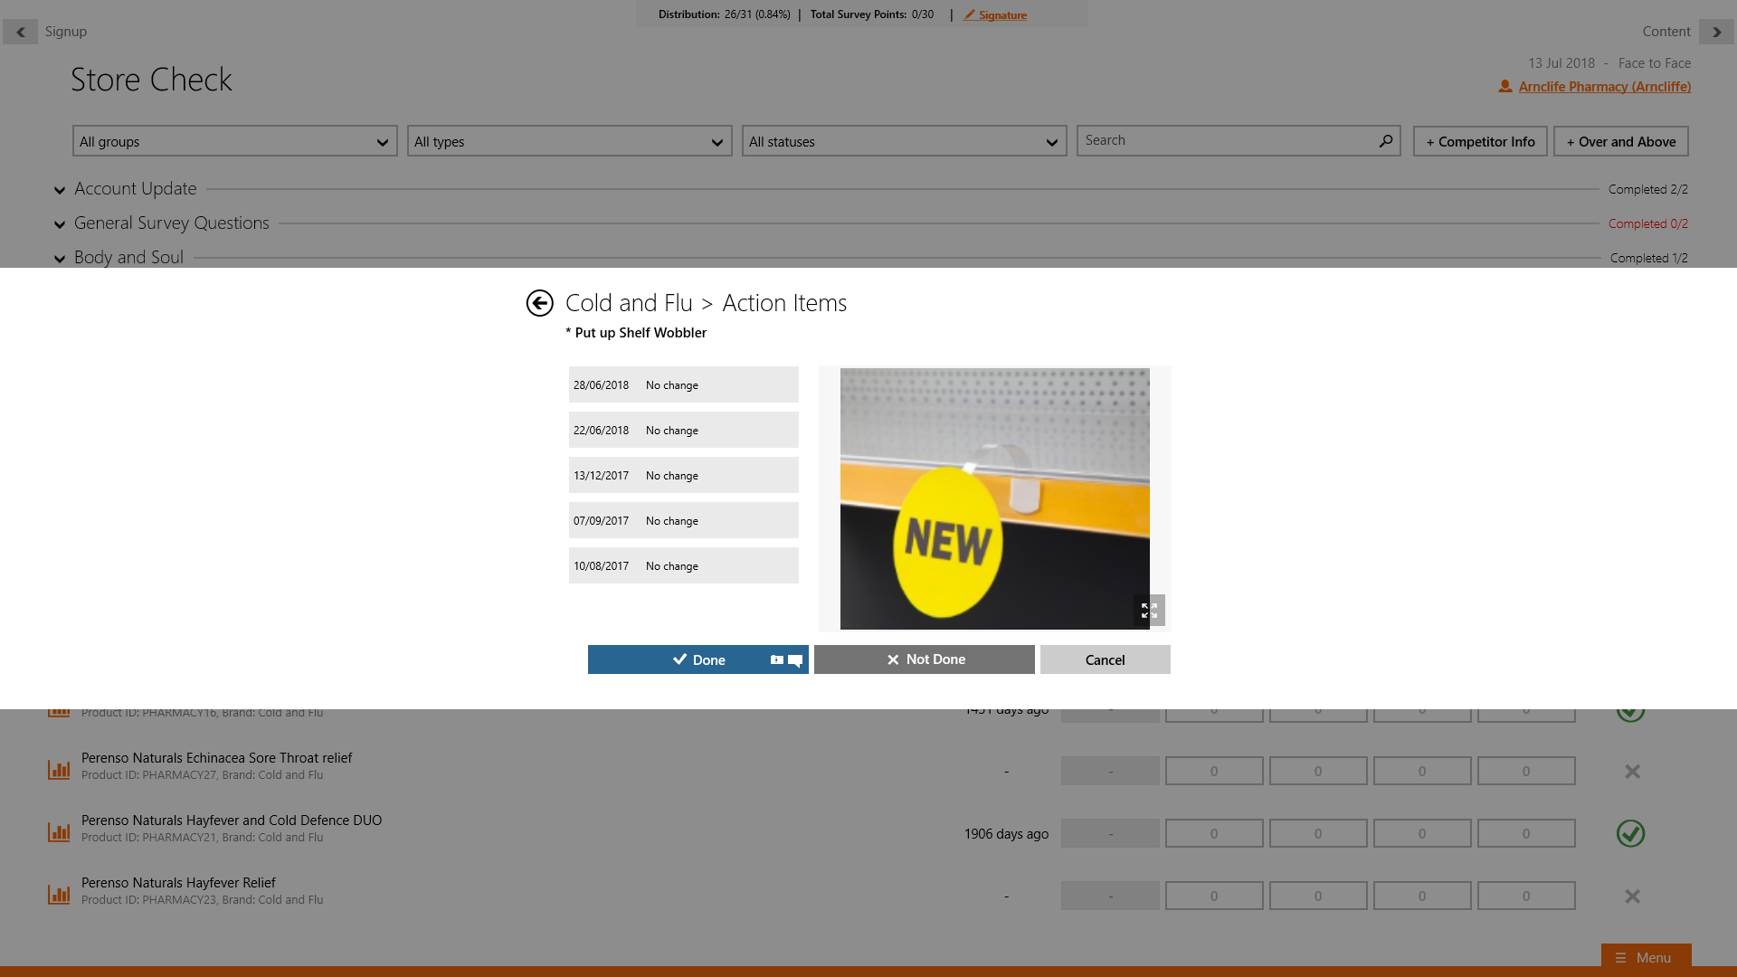Click the camera icon on Done button
Viewport: 1737px width, 977px height.
click(776, 660)
